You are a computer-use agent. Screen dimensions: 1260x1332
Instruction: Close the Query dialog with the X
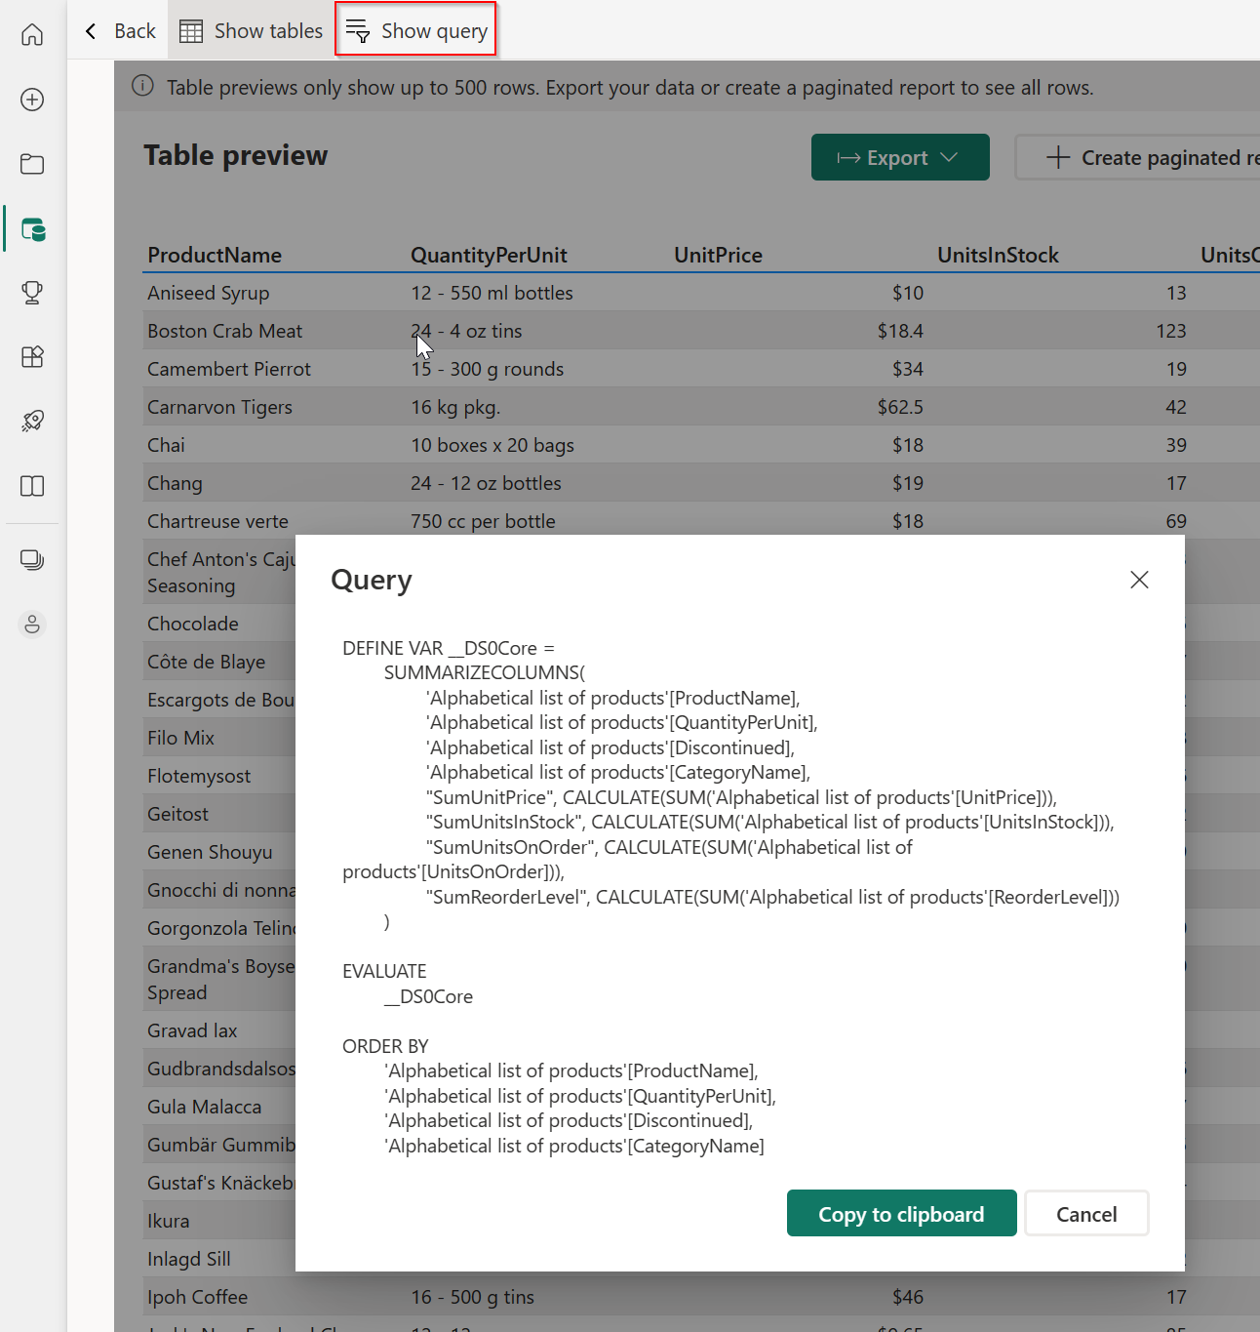(1139, 580)
